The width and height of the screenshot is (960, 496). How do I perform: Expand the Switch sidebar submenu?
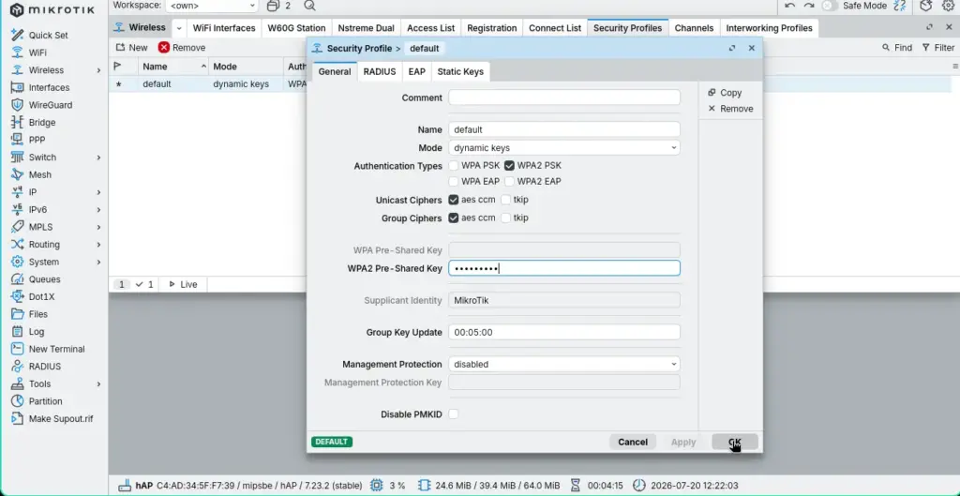pos(98,158)
